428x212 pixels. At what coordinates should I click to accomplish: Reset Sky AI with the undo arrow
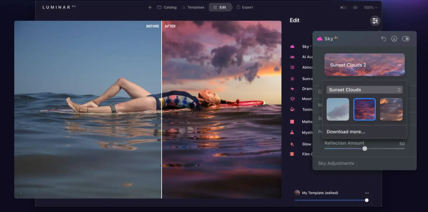pyautogui.click(x=384, y=39)
